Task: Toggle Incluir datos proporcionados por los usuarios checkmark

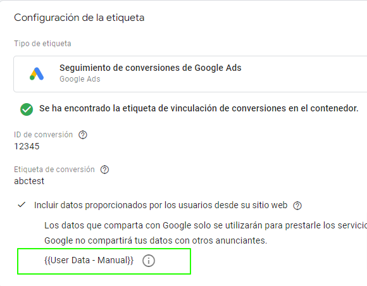Action: [x=22, y=205]
